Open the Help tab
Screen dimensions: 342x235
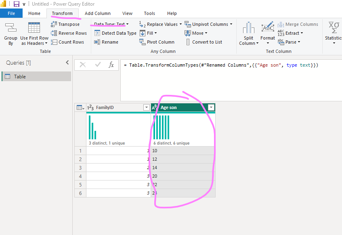point(172,13)
